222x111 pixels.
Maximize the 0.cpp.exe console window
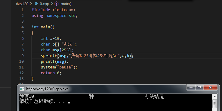tap(199, 87)
